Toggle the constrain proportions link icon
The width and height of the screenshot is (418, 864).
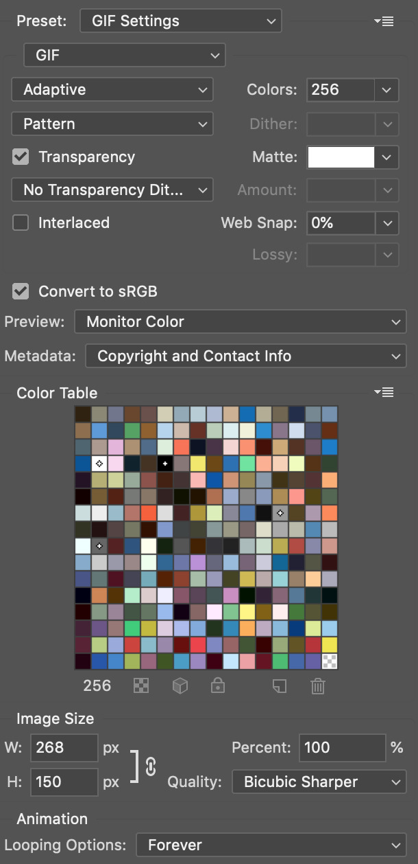151,766
